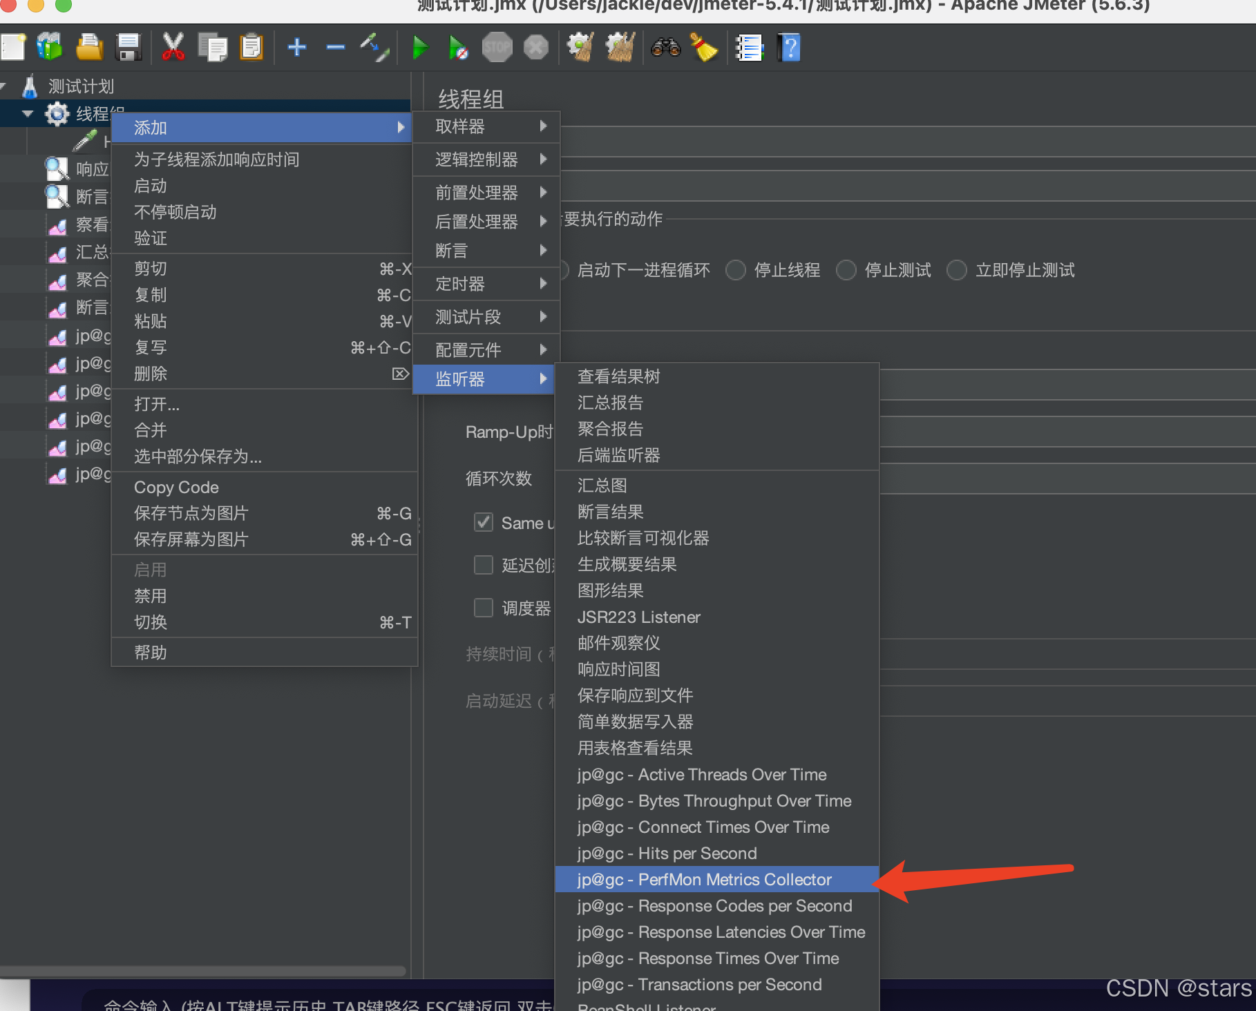This screenshot has width=1256, height=1011.
Task: Open the Function helper list icon
Action: click(749, 48)
